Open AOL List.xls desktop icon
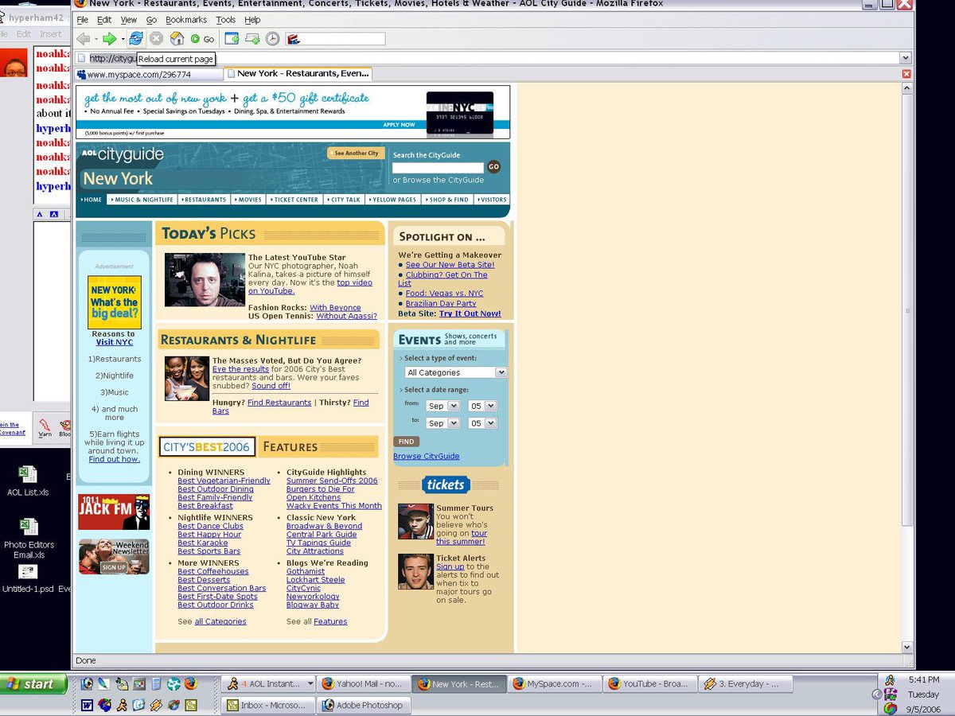Viewport: 955px width, 716px height. [x=28, y=481]
